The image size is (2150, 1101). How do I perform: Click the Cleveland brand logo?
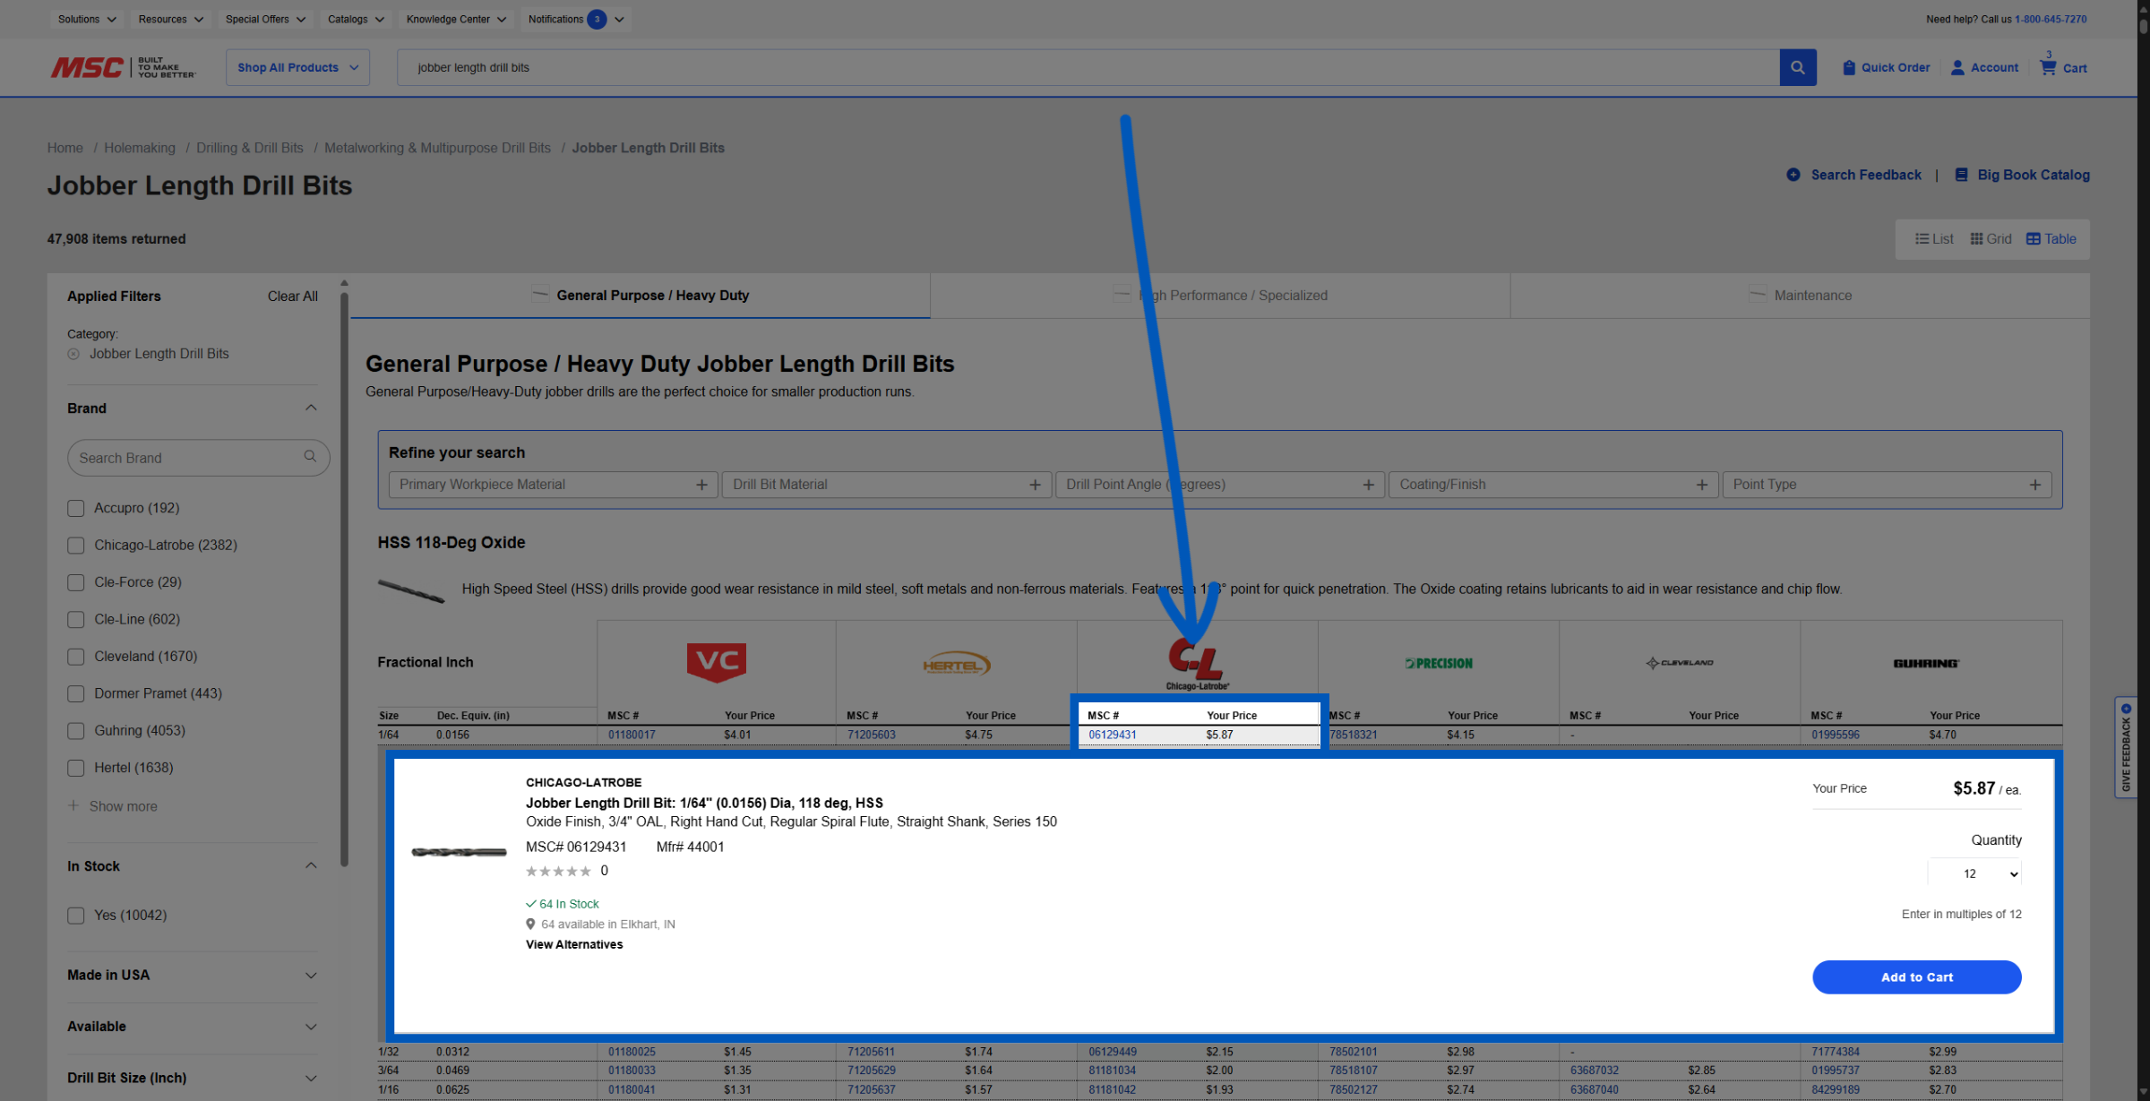tap(1680, 663)
